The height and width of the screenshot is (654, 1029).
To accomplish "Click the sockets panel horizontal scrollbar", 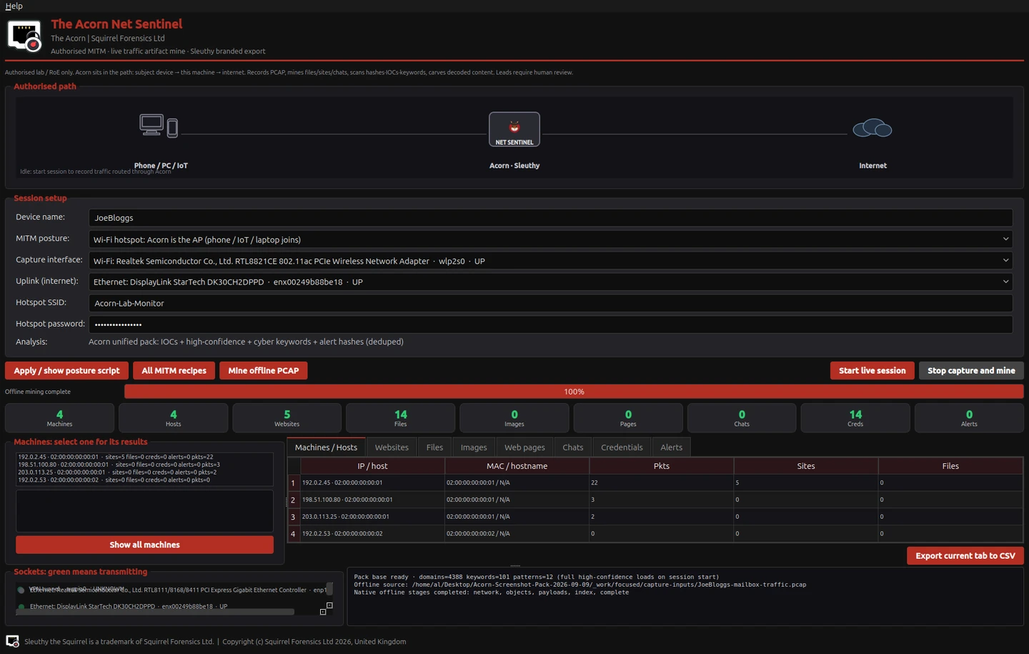I will pos(156,612).
